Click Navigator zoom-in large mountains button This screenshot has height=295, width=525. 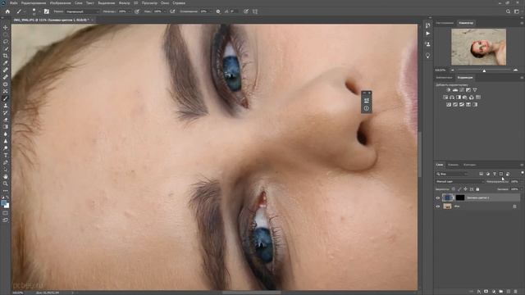point(515,70)
